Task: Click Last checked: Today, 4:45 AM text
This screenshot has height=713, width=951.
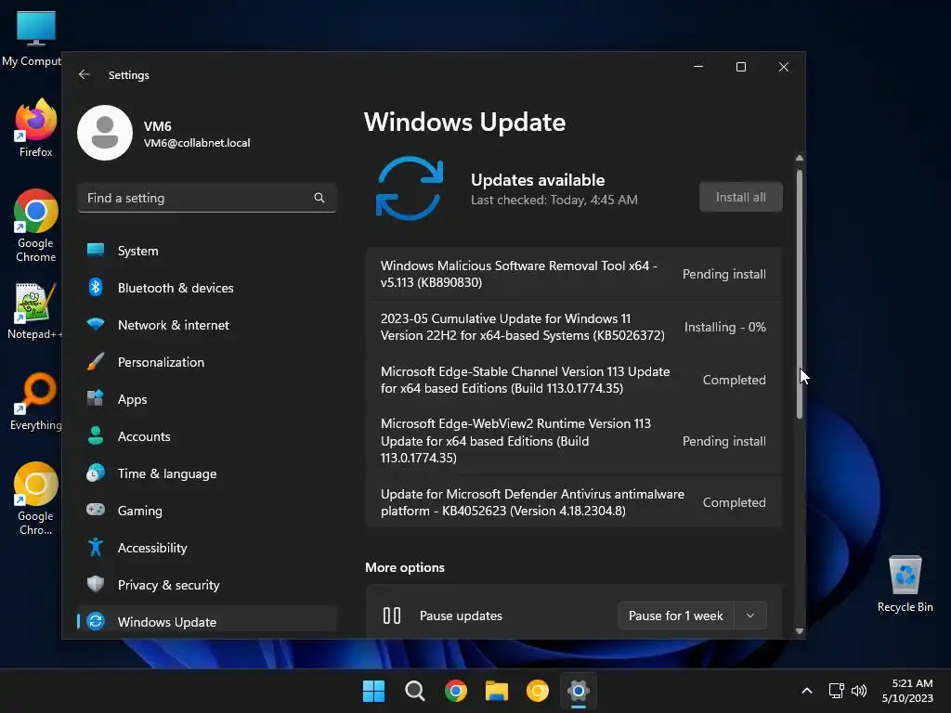Action: tap(554, 200)
